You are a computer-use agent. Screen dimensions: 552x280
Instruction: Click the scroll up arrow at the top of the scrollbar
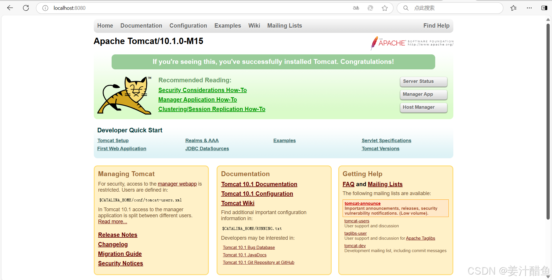point(548,20)
